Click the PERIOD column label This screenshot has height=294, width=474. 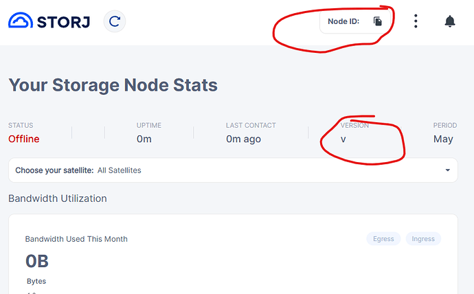tap(445, 126)
